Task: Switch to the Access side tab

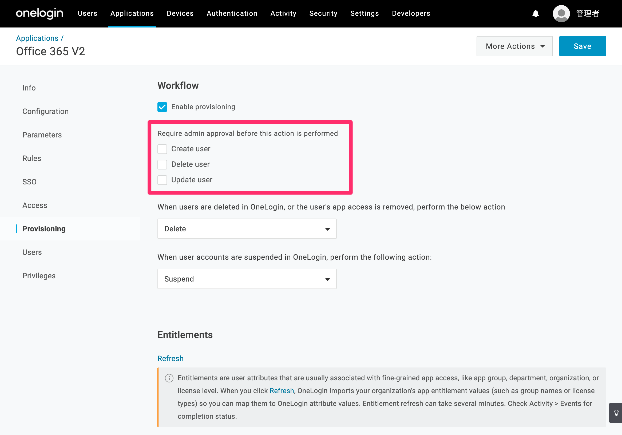Action: 35,205
